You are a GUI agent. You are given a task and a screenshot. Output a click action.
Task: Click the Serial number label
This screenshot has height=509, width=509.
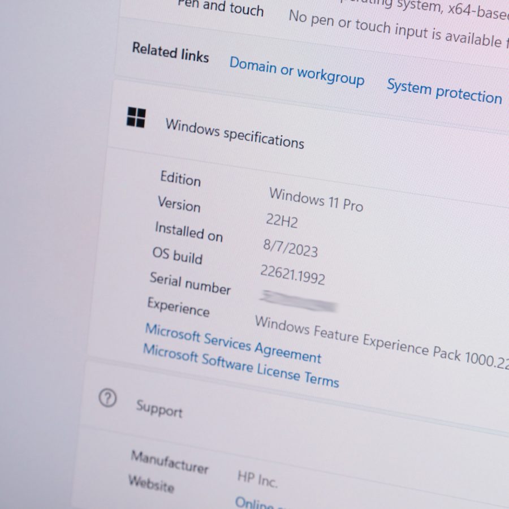[190, 283]
